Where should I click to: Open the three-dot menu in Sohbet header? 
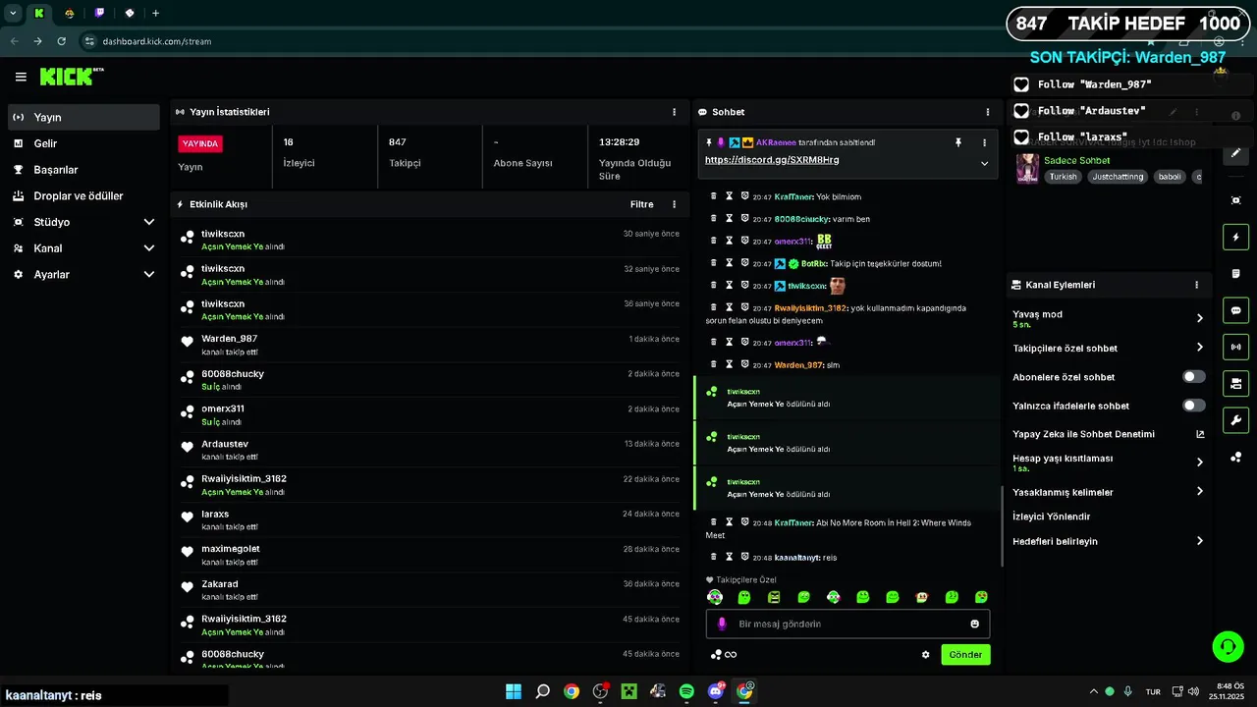click(987, 112)
